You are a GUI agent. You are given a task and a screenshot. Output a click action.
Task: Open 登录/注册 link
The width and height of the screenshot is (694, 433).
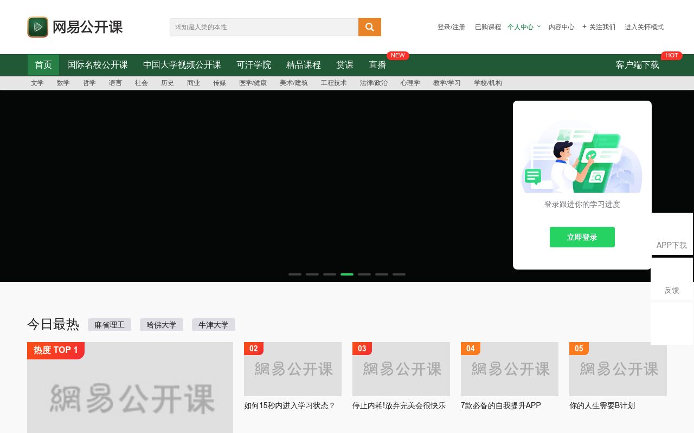pyautogui.click(x=451, y=27)
